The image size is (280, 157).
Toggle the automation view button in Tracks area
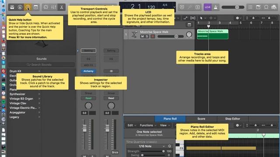(185, 18)
